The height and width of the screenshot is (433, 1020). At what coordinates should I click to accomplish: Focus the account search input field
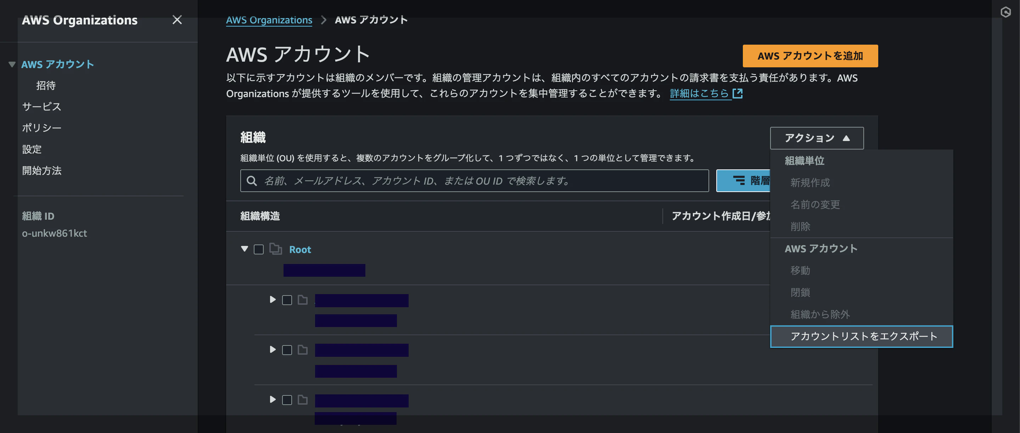coord(475,181)
